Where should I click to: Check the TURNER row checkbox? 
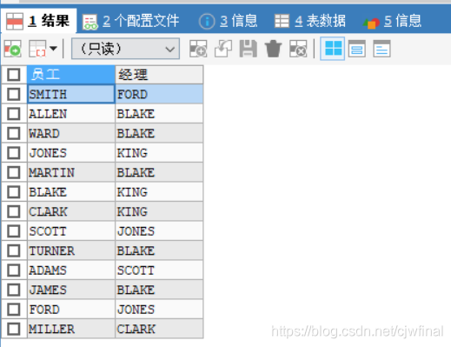coord(14,250)
